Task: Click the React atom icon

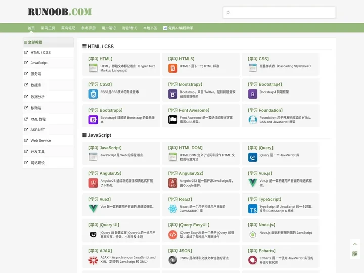Action: click(x=173, y=209)
